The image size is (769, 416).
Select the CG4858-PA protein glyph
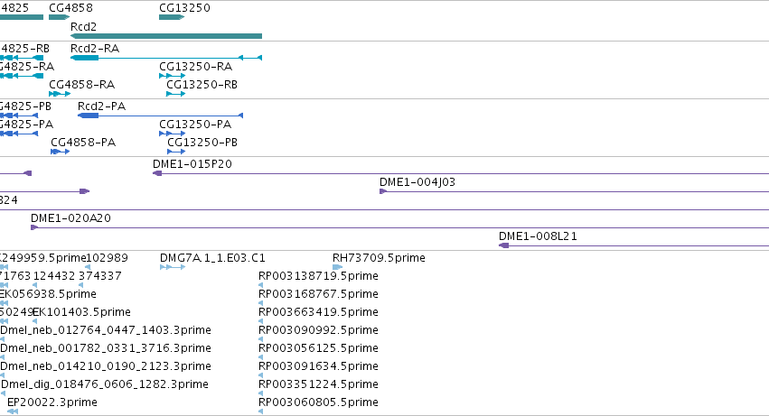pos(61,152)
